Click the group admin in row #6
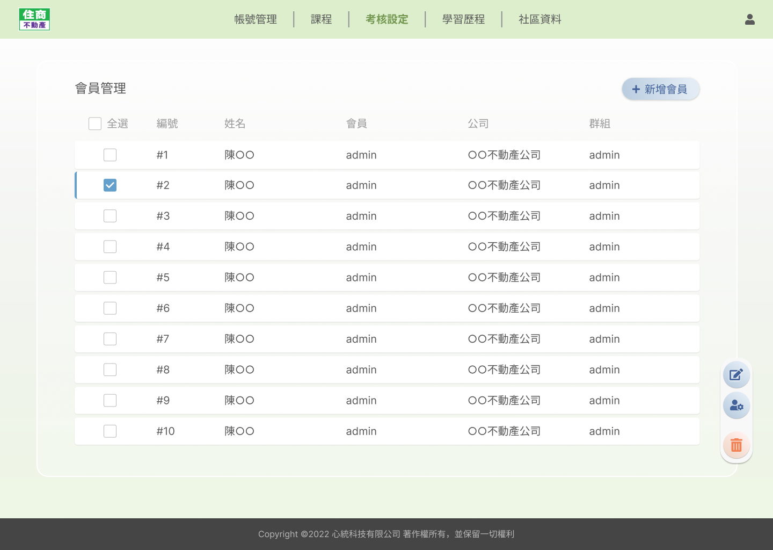Image resolution: width=773 pixels, height=550 pixels. (x=604, y=308)
